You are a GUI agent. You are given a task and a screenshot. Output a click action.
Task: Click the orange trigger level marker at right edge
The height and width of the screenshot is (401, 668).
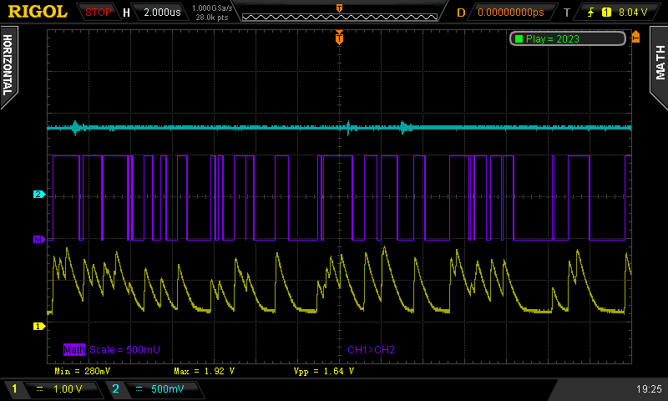click(637, 36)
